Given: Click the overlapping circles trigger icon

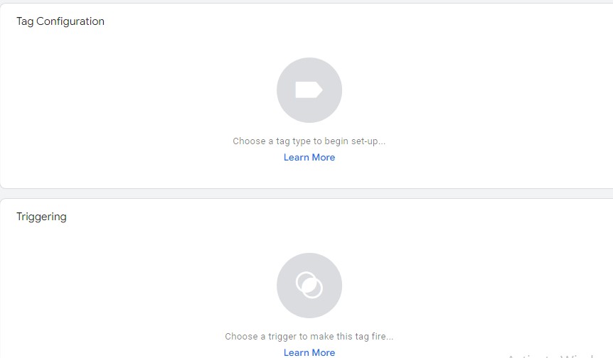Looking at the screenshot, I should [309, 285].
